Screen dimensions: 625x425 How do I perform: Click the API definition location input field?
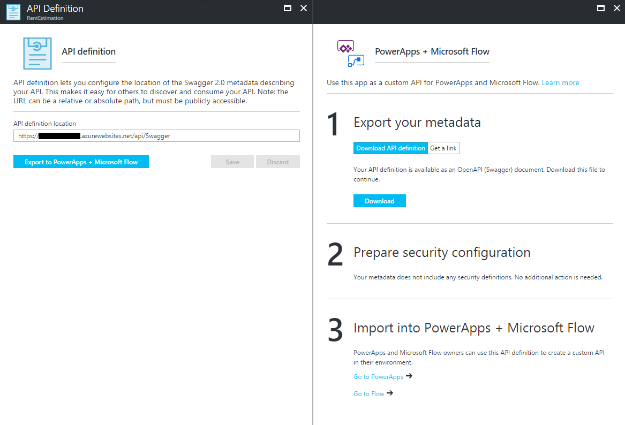156,135
